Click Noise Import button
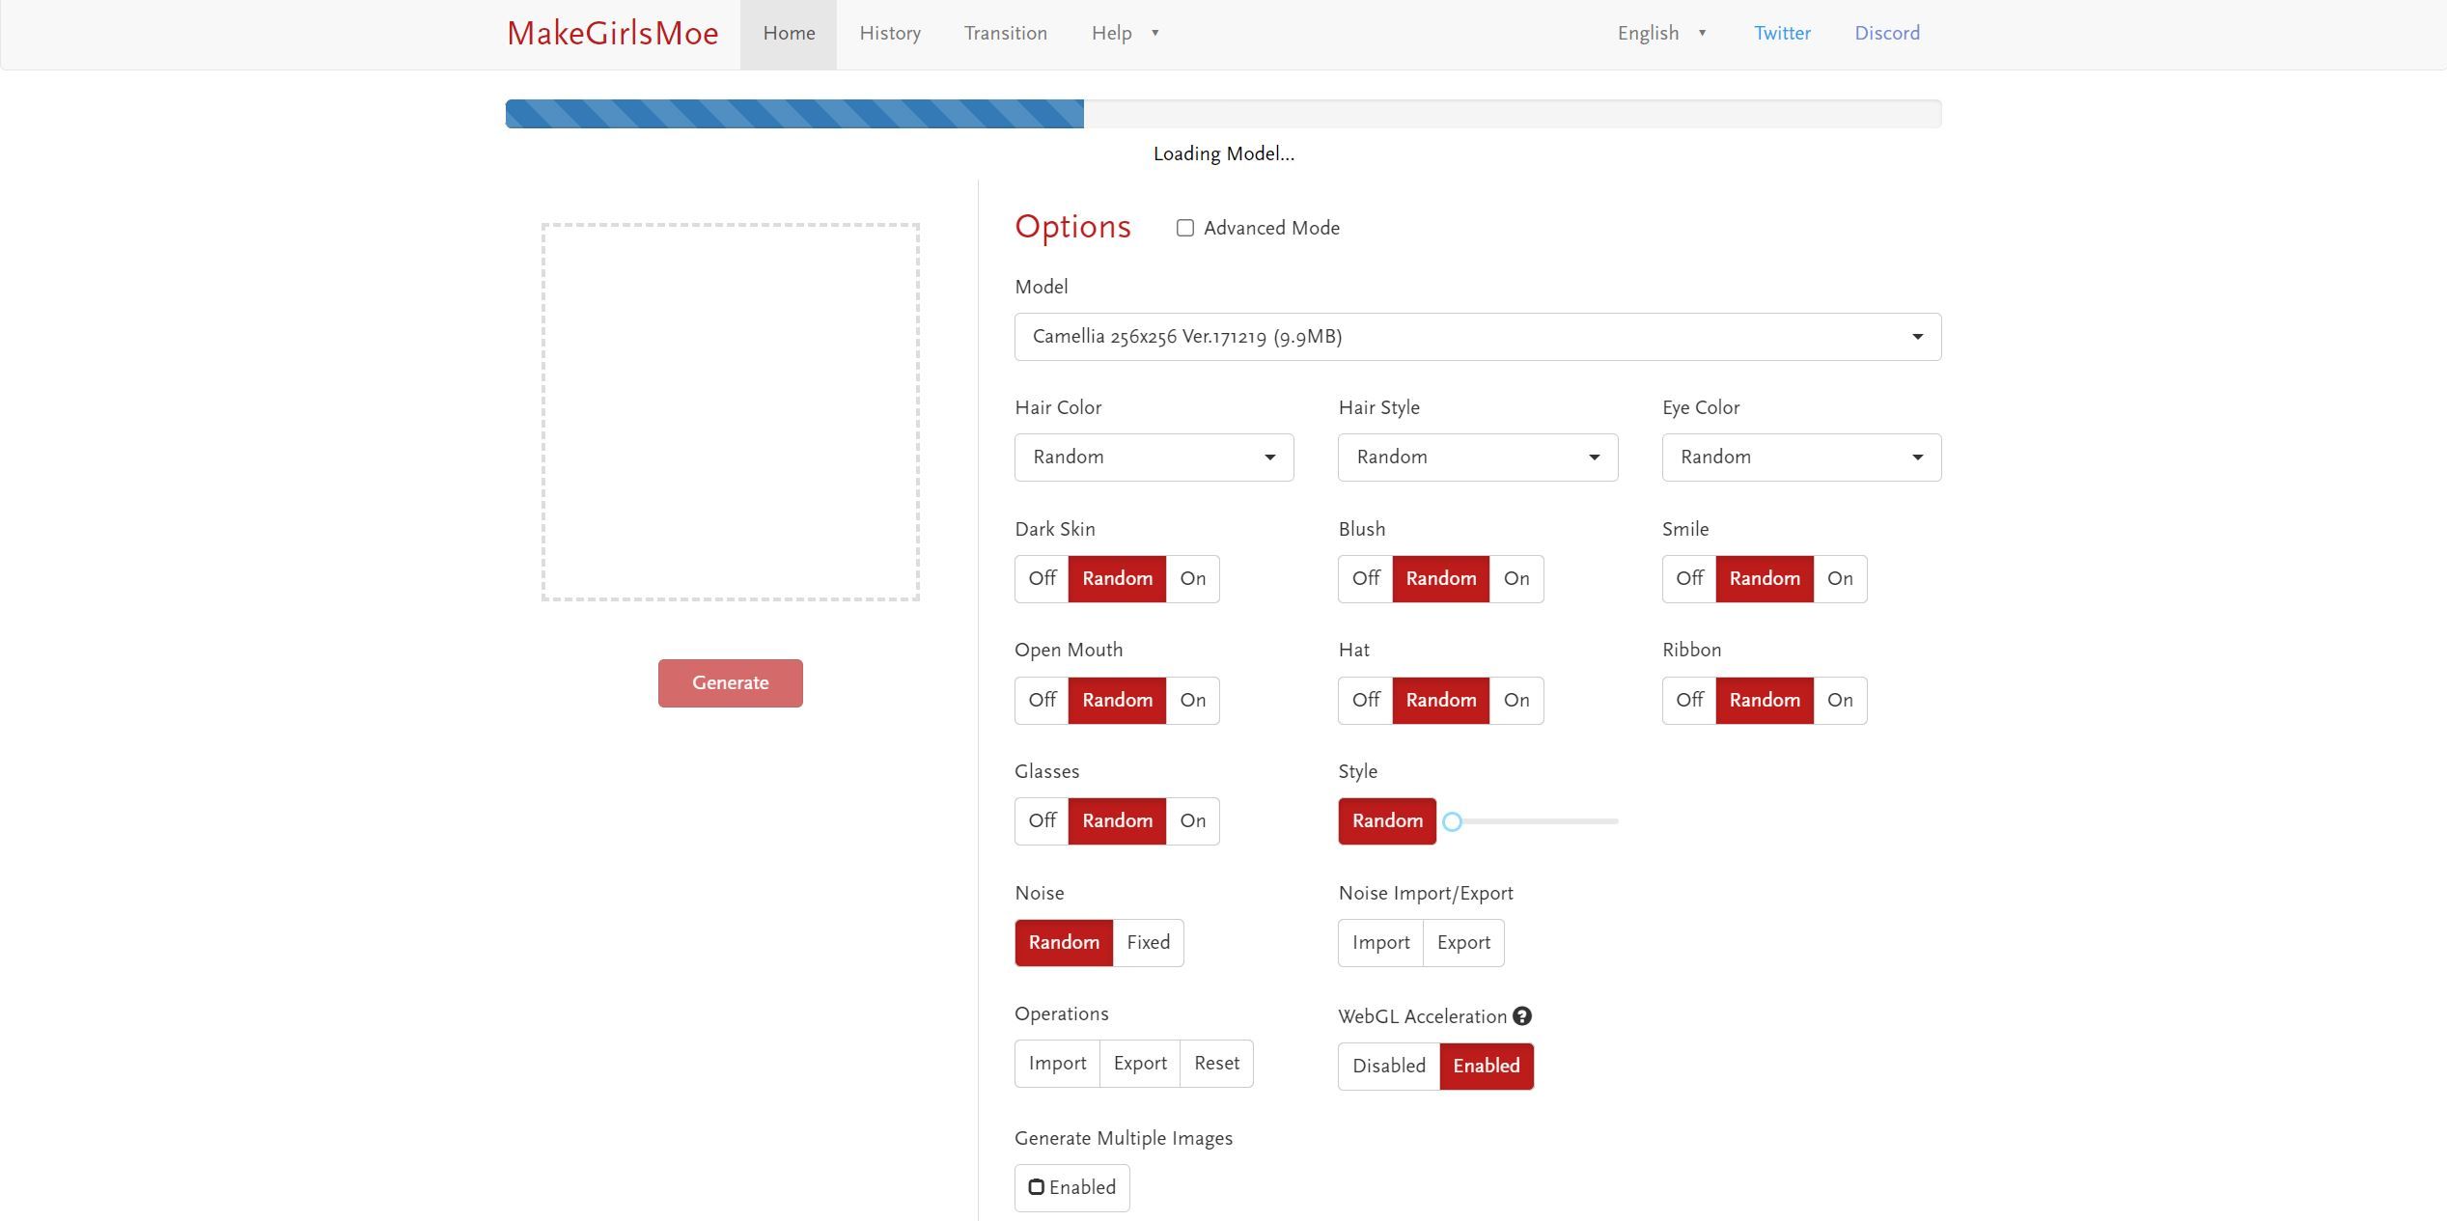Screen dimensions: 2447x1221 coord(1379,941)
